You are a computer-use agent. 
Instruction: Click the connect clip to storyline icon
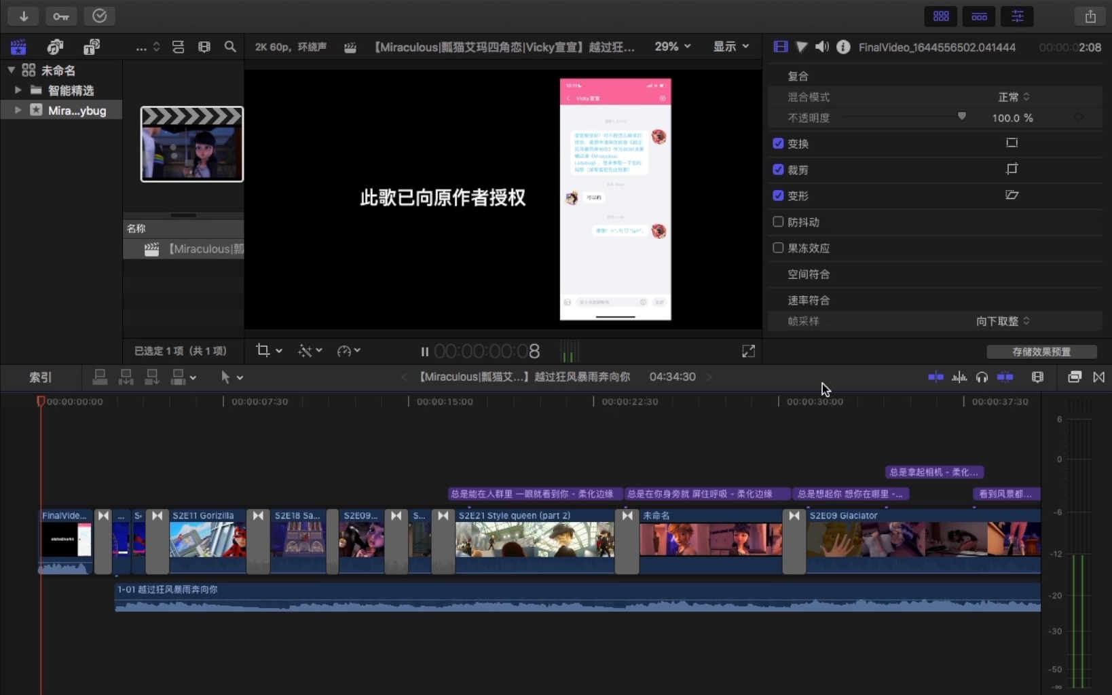click(x=100, y=377)
